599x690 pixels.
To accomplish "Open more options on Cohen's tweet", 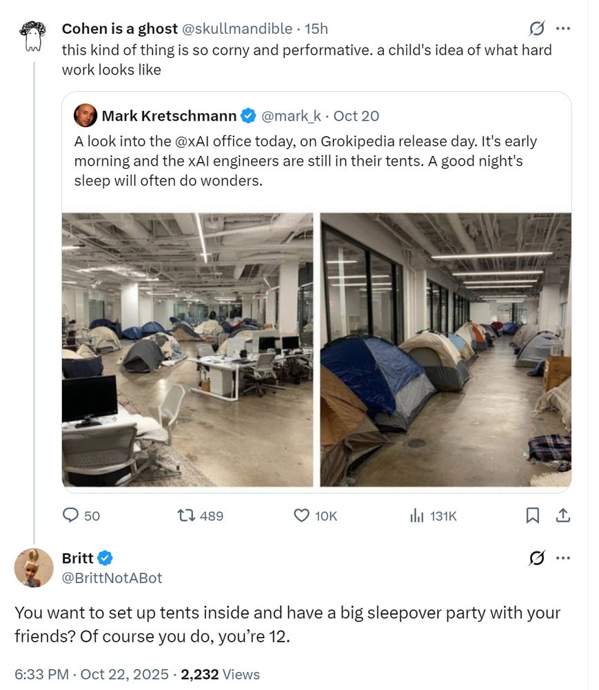I will [563, 28].
